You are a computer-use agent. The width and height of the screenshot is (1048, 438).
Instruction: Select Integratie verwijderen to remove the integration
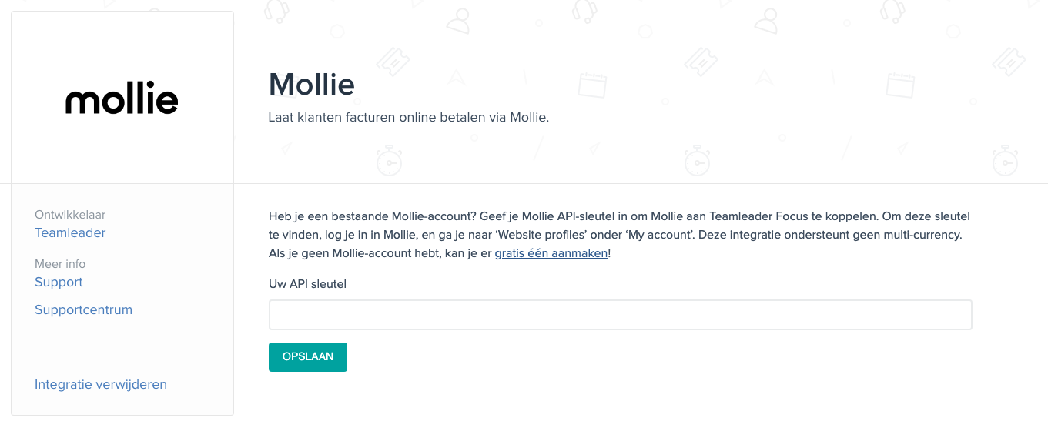[101, 384]
